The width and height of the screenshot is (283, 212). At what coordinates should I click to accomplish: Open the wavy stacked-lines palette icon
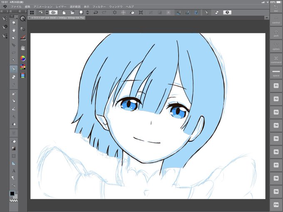(x=23, y=48)
